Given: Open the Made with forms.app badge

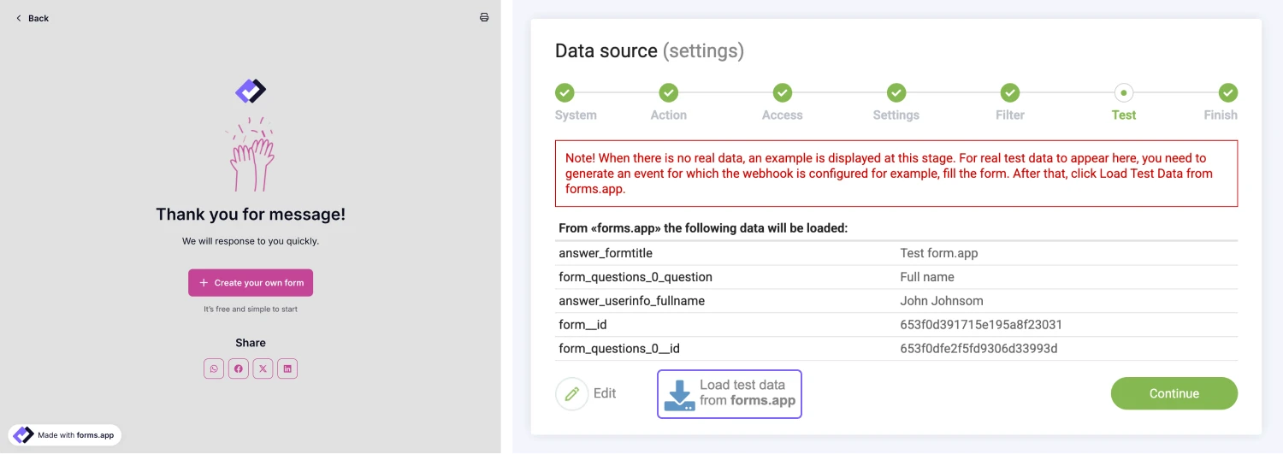Looking at the screenshot, I should coord(65,435).
